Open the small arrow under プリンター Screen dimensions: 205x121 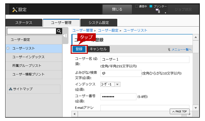click(x=166, y=13)
